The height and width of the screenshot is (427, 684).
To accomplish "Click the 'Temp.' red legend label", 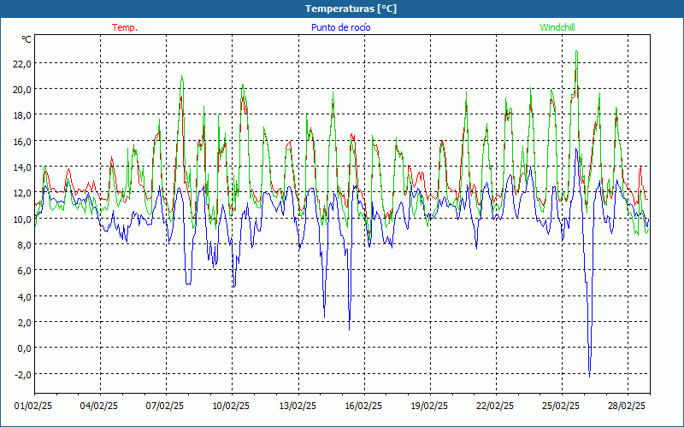I will pyautogui.click(x=125, y=27).
